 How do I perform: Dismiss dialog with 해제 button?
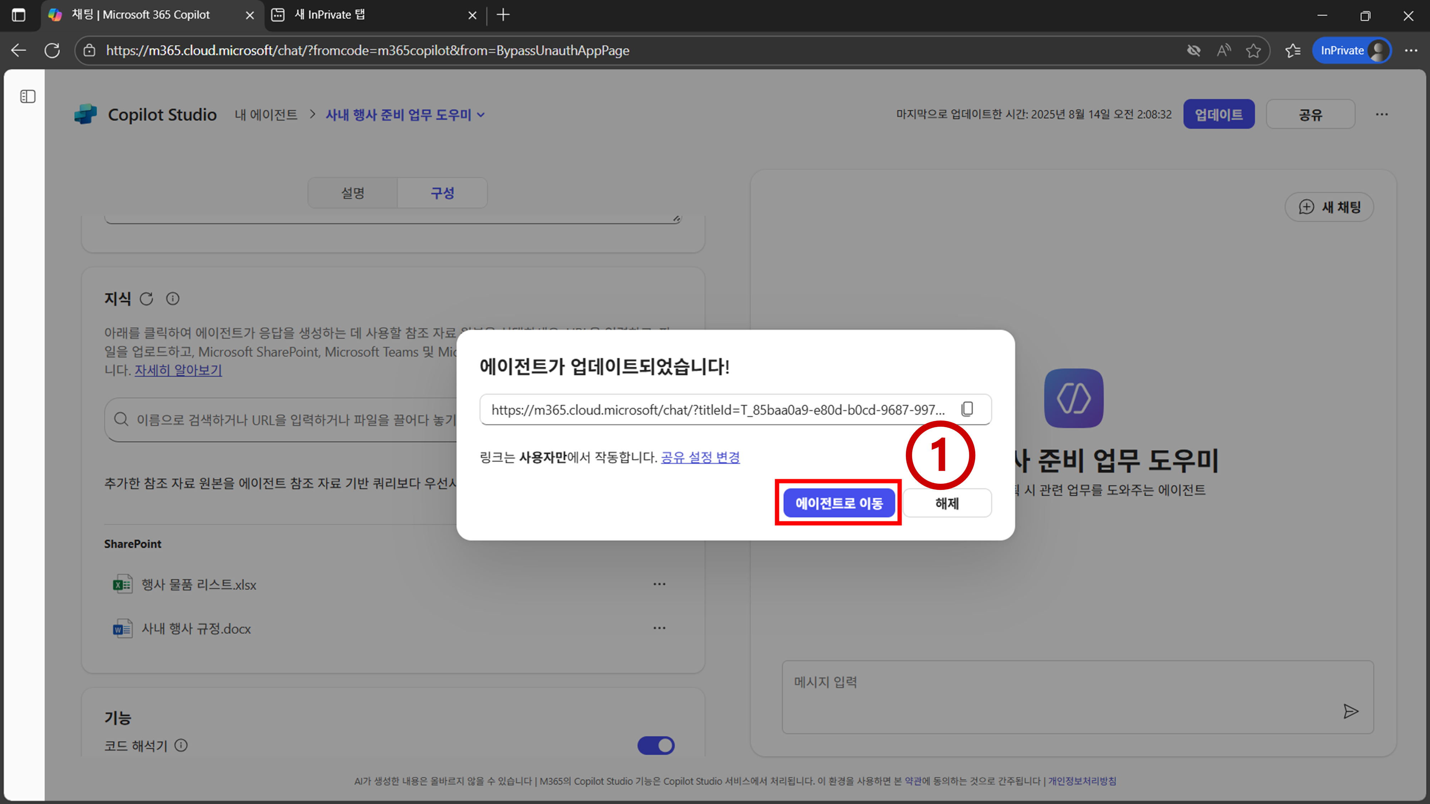pyautogui.click(x=947, y=503)
